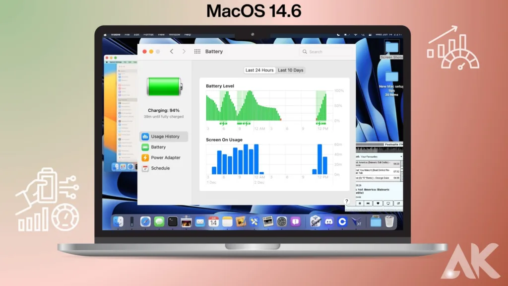The image size is (508, 286).
Task: Open Notes app from the dock
Action: pyautogui.click(x=227, y=222)
